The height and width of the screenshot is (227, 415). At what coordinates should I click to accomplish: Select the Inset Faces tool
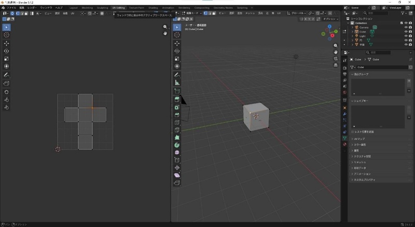(x=177, y=108)
